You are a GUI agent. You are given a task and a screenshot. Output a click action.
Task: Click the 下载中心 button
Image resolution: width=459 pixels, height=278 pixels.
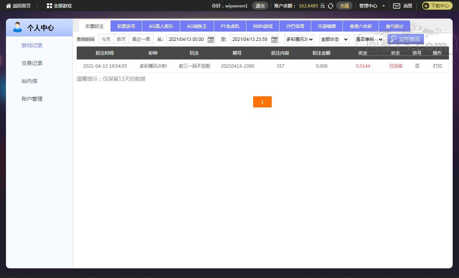437,6
